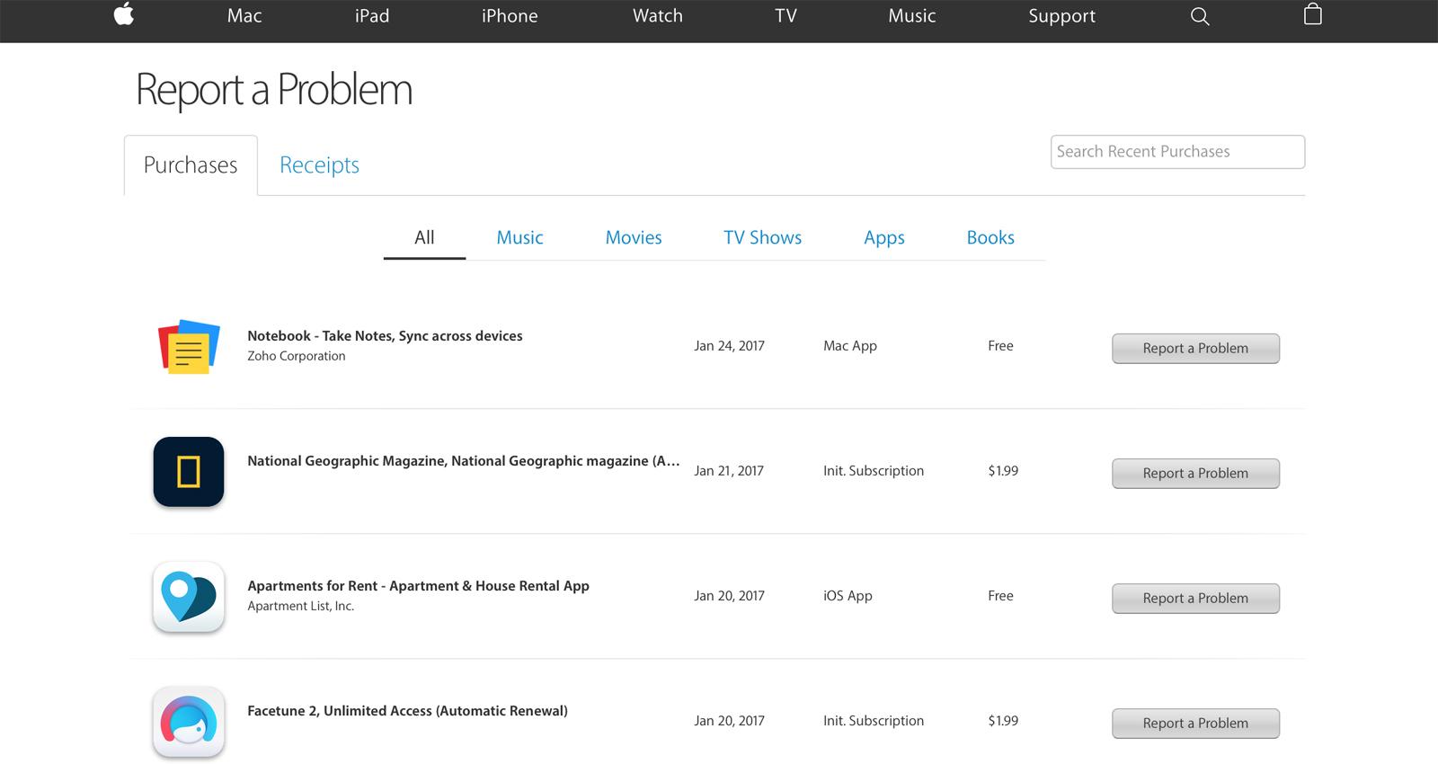Show only Books purchases
The image size is (1438, 764).
[x=990, y=238]
